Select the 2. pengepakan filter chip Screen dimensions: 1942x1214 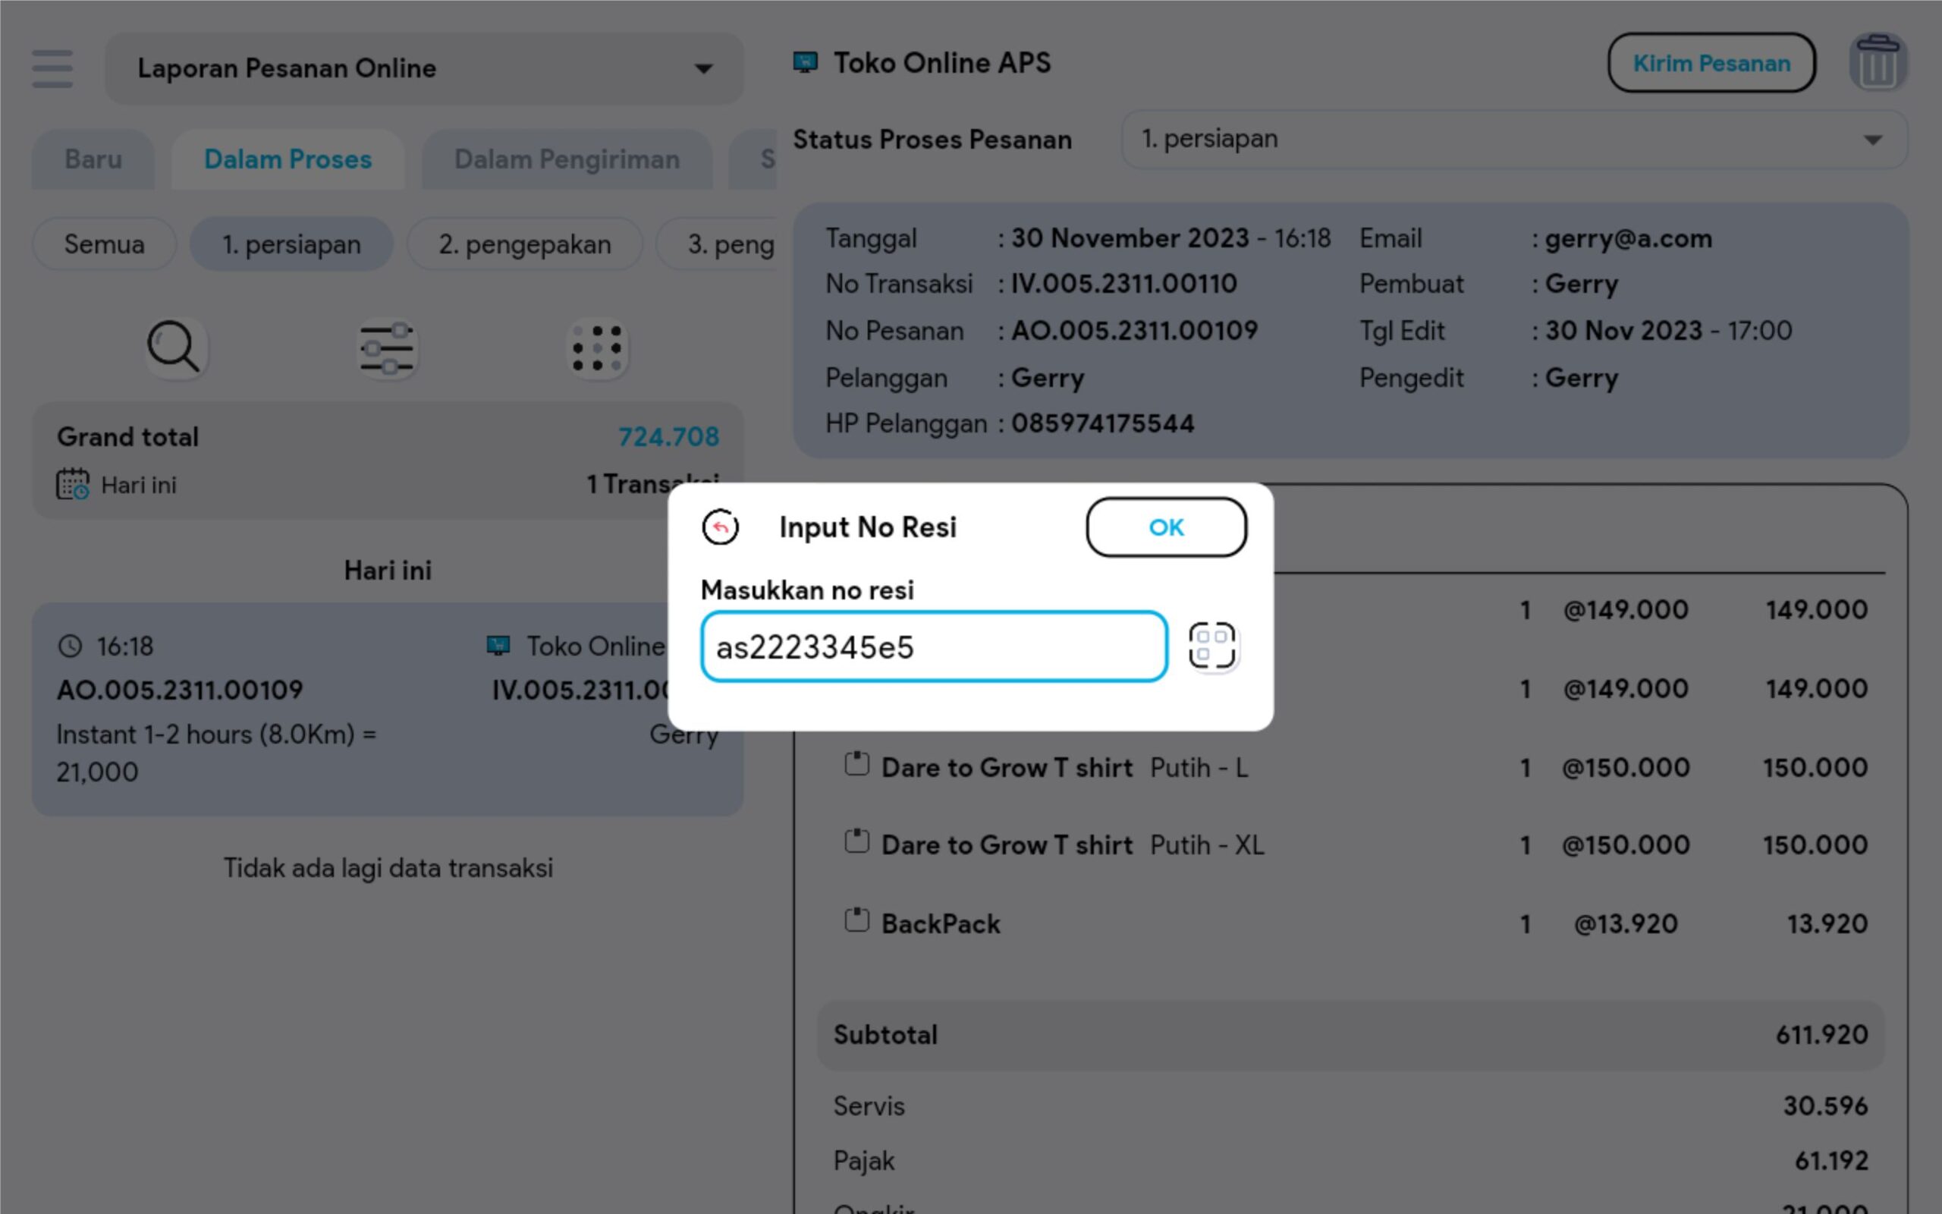tap(525, 244)
